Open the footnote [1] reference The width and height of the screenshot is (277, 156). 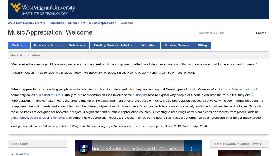(252, 94)
